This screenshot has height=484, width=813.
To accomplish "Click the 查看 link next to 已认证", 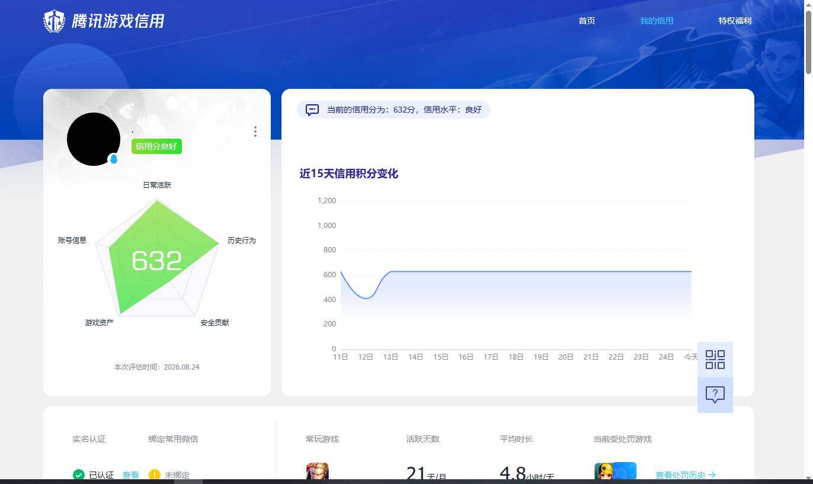I will click(x=130, y=475).
